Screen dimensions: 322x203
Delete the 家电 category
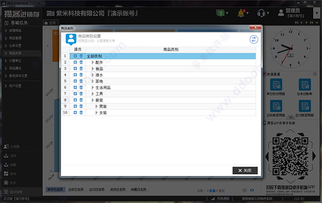click(x=81, y=81)
